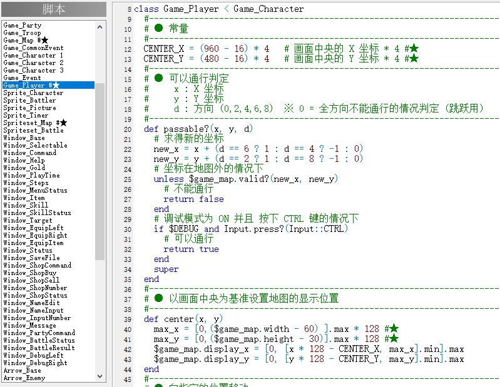Select the Window_EquipItem script
The width and height of the screenshot is (500, 387).
coord(34,243)
